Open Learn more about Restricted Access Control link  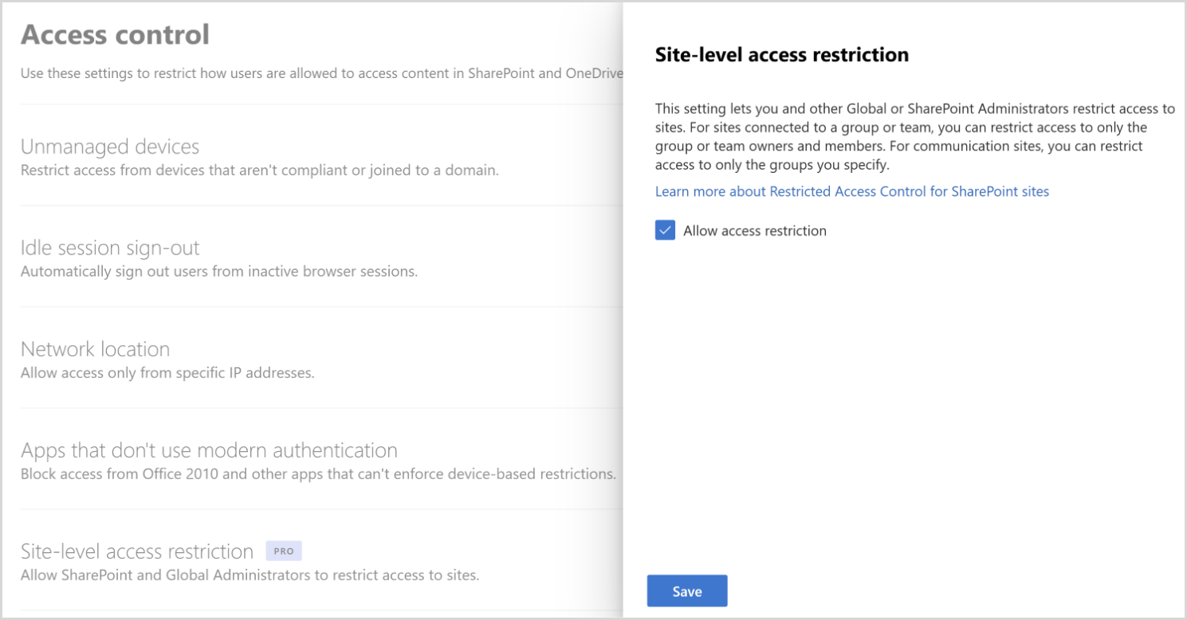click(852, 191)
